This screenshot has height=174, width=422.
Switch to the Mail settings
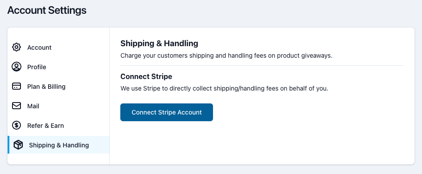tap(33, 106)
